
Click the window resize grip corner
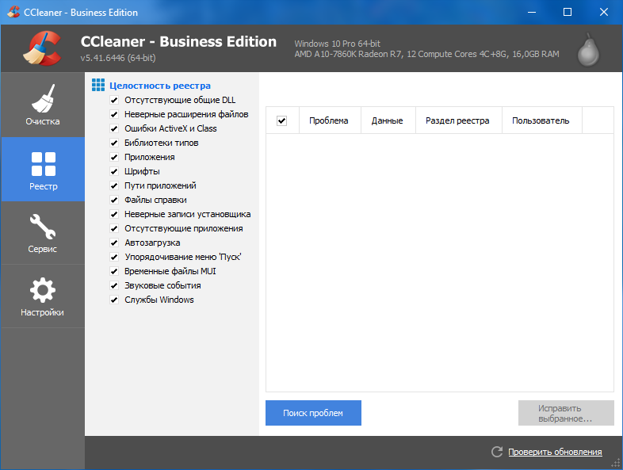616,463
